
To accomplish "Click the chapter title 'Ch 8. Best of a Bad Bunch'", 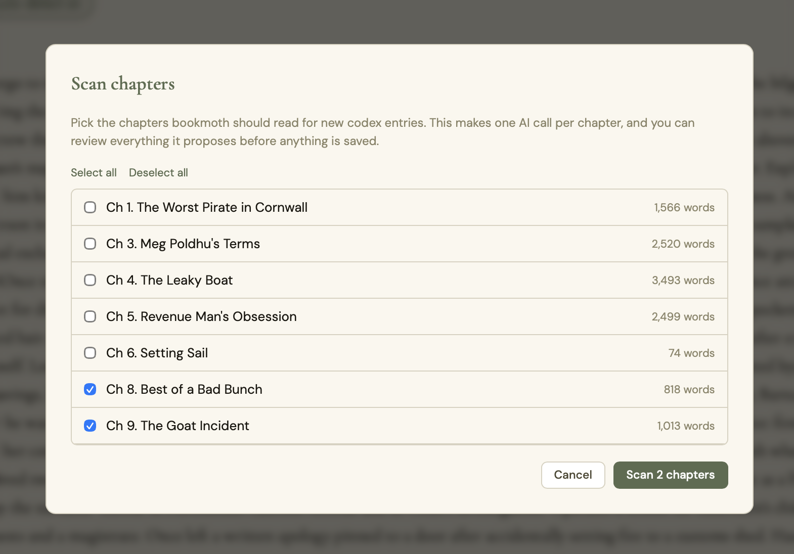I will (x=184, y=389).
